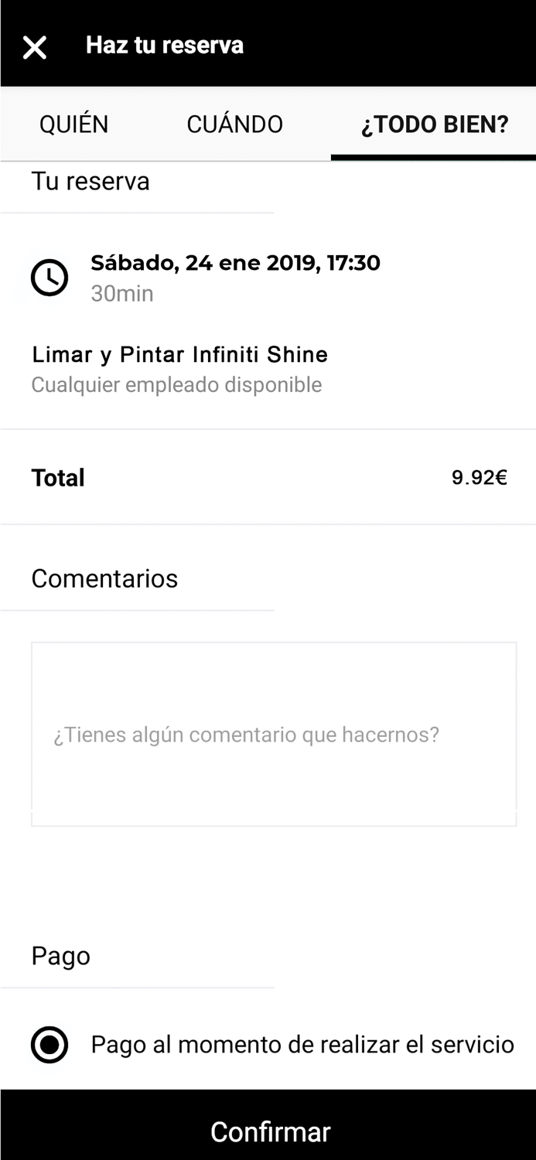Tap the Comentarios section heading
536x1160 pixels.
pos(104,578)
